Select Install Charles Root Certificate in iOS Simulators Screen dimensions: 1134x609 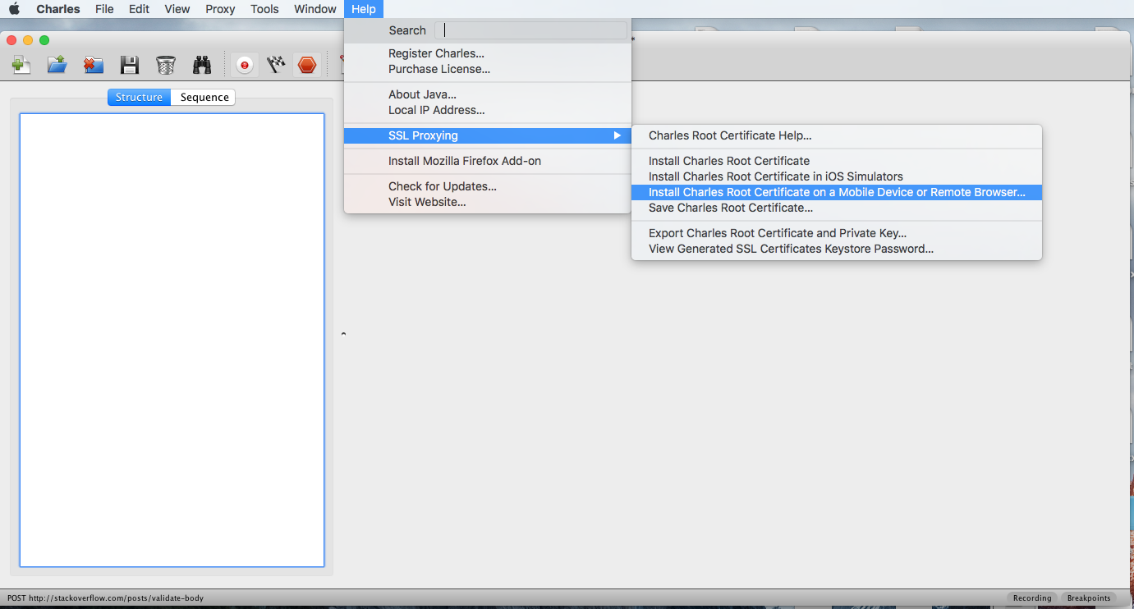point(837,176)
